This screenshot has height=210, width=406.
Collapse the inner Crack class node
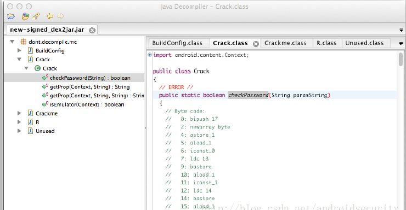pyautogui.click(x=26, y=68)
